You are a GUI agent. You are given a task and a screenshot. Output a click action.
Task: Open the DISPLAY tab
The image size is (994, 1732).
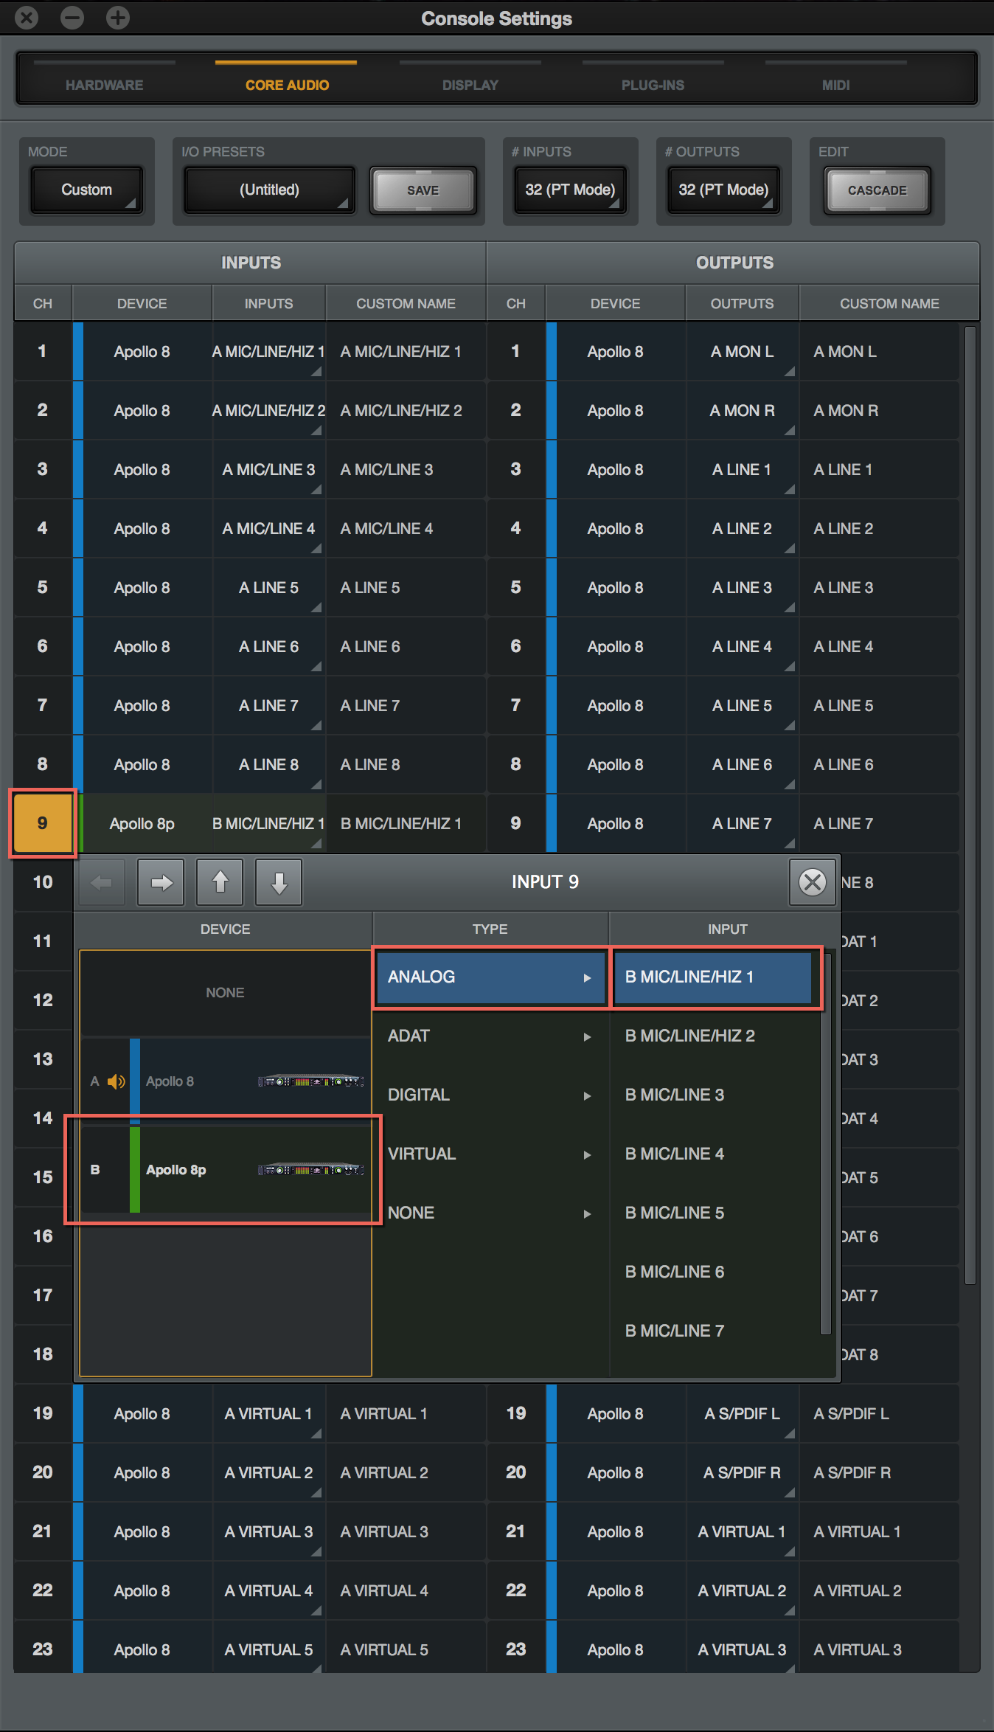(470, 85)
